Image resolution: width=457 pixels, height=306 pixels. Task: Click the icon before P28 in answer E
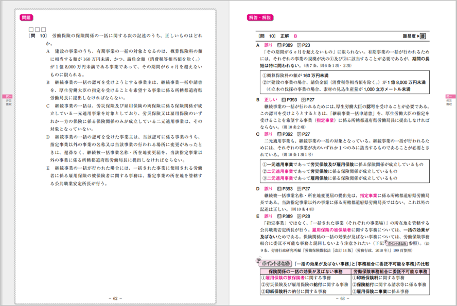(x=298, y=217)
